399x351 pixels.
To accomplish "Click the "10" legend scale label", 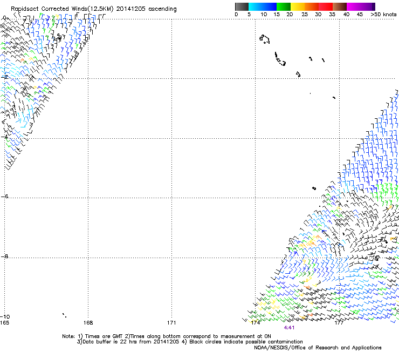I will coord(264,15).
